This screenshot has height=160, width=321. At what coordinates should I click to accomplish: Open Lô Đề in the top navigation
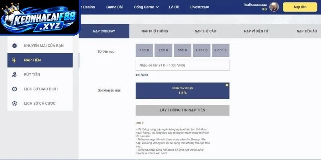[174, 7]
